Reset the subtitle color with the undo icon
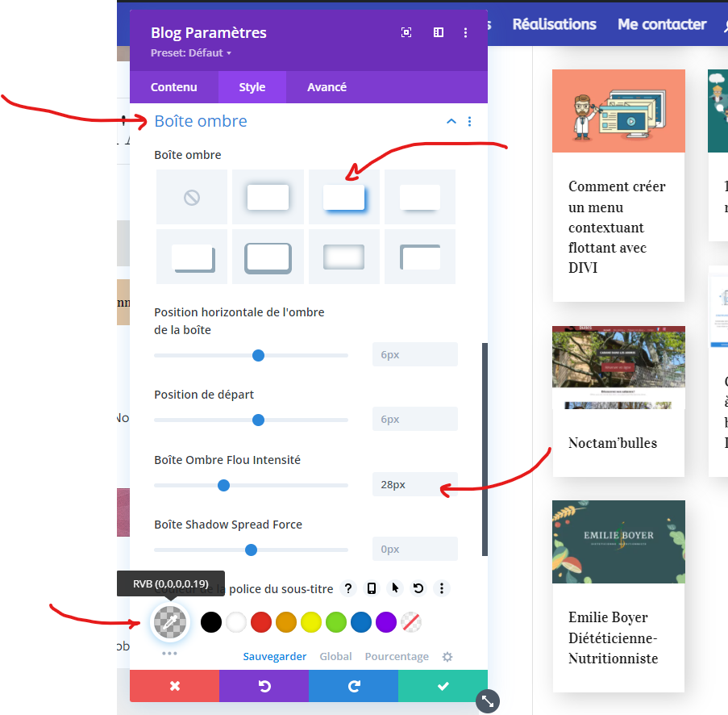This screenshot has height=715, width=728. click(x=418, y=588)
